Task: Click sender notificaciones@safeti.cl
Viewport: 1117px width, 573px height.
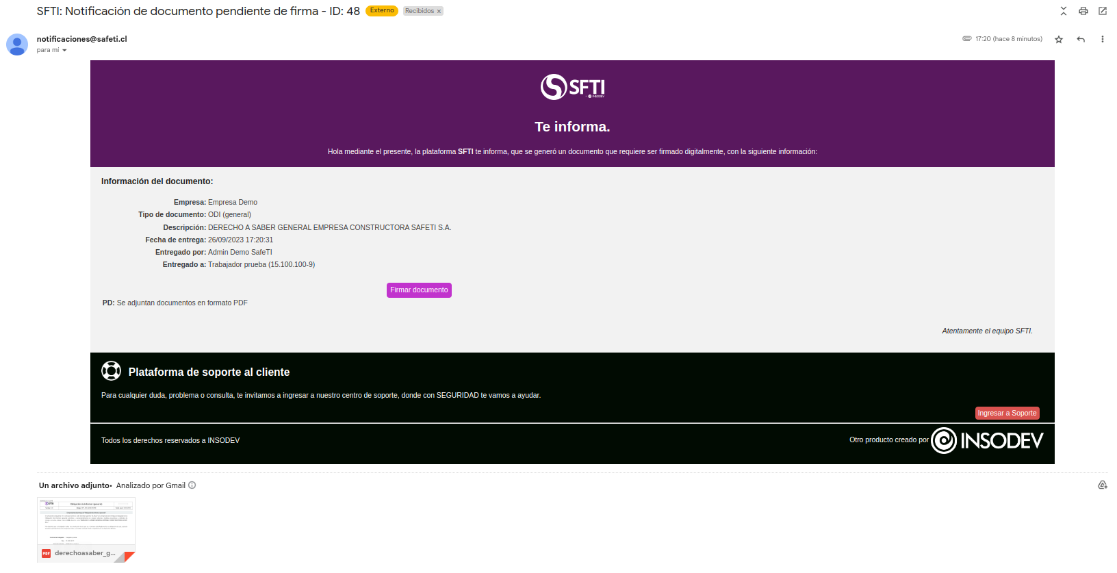Action: point(82,39)
